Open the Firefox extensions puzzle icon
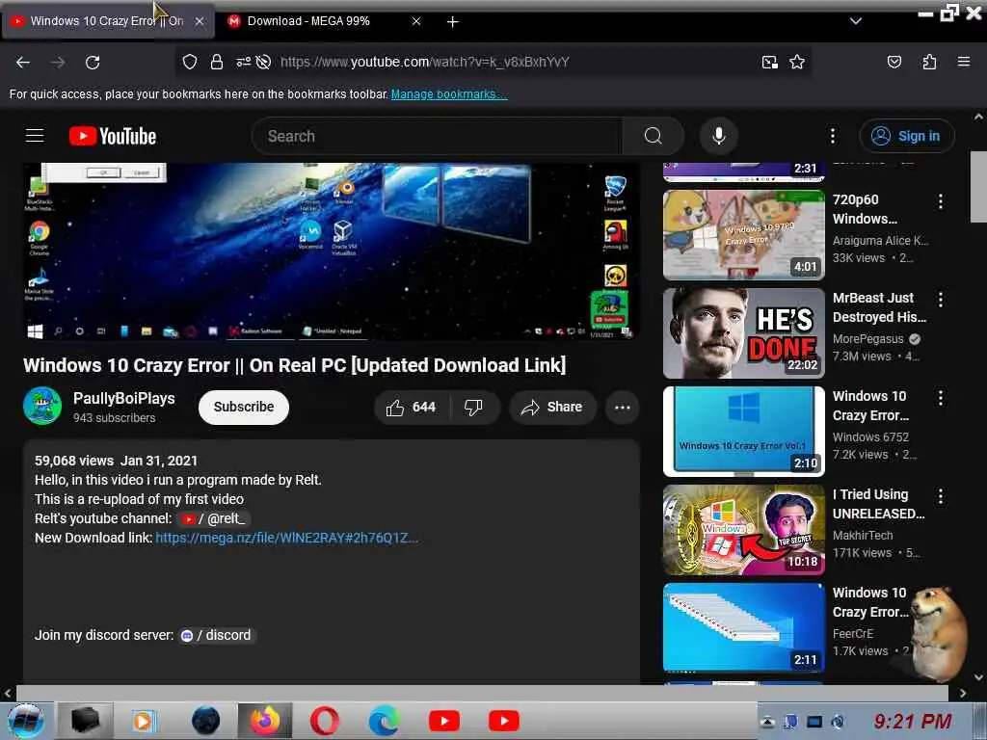Screen dimensions: 987x740 tap(929, 62)
